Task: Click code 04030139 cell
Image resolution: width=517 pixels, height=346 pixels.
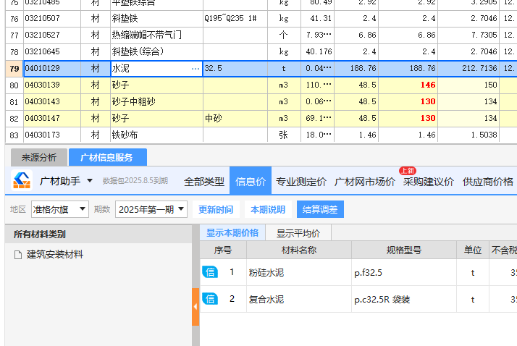Action: [52, 85]
